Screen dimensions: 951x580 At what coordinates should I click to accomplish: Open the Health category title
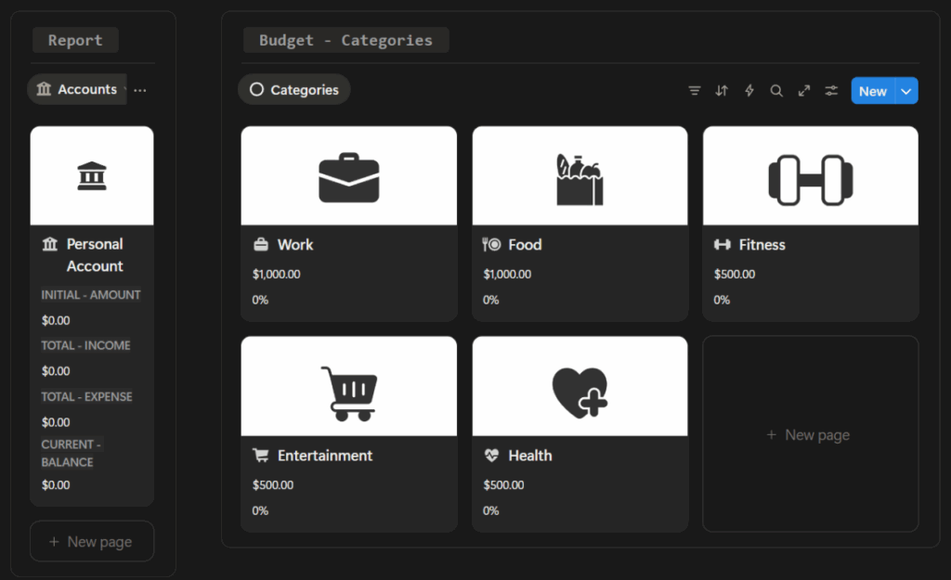point(530,455)
